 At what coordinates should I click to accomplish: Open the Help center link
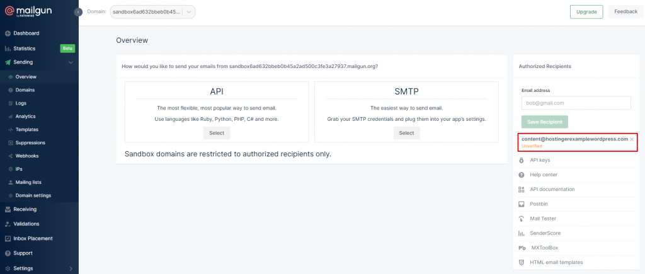coord(544,174)
